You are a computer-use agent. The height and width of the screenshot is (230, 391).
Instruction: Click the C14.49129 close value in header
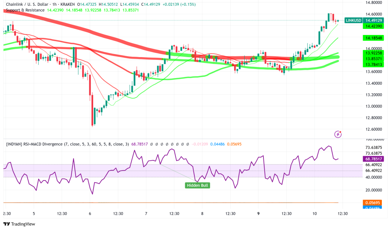click(150, 4)
